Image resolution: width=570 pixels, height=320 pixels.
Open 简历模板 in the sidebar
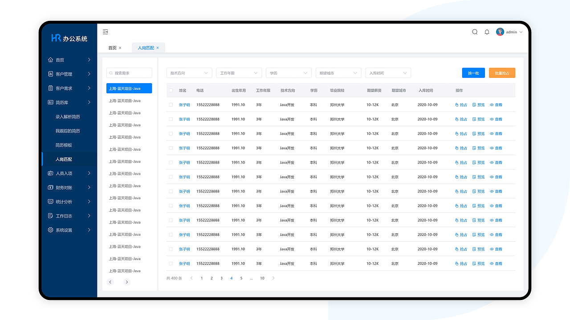[64, 145]
